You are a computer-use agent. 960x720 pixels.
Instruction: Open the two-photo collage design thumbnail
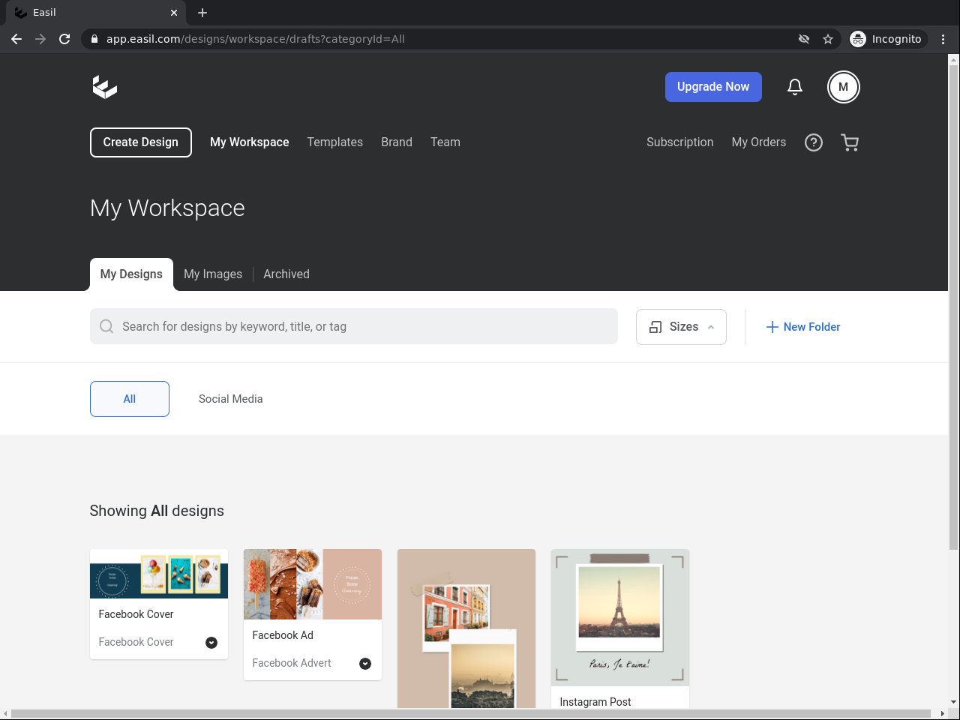(466, 628)
